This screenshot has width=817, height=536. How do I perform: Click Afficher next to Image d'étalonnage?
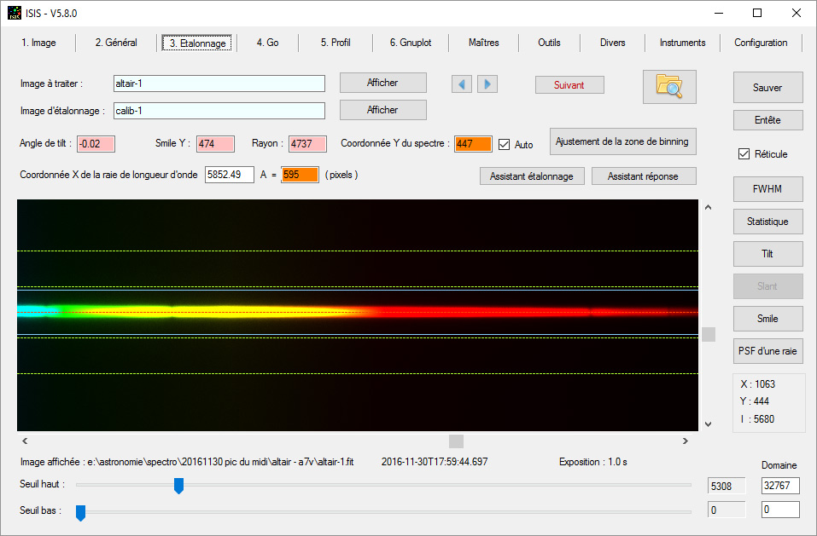click(383, 110)
